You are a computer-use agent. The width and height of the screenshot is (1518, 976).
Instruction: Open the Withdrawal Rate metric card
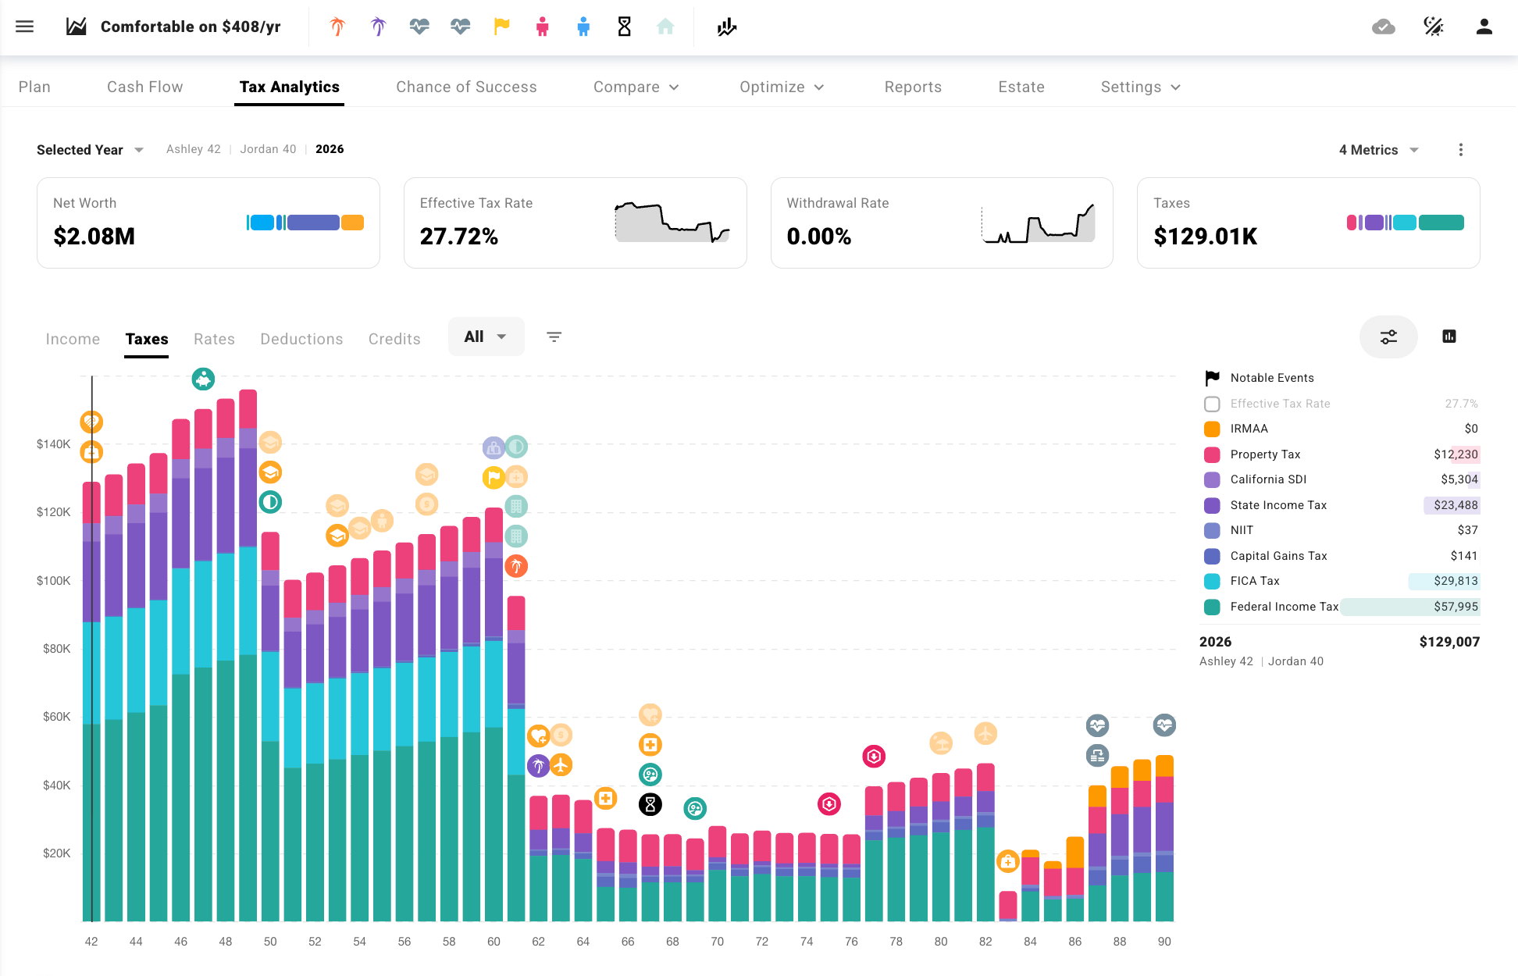click(x=942, y=223)
